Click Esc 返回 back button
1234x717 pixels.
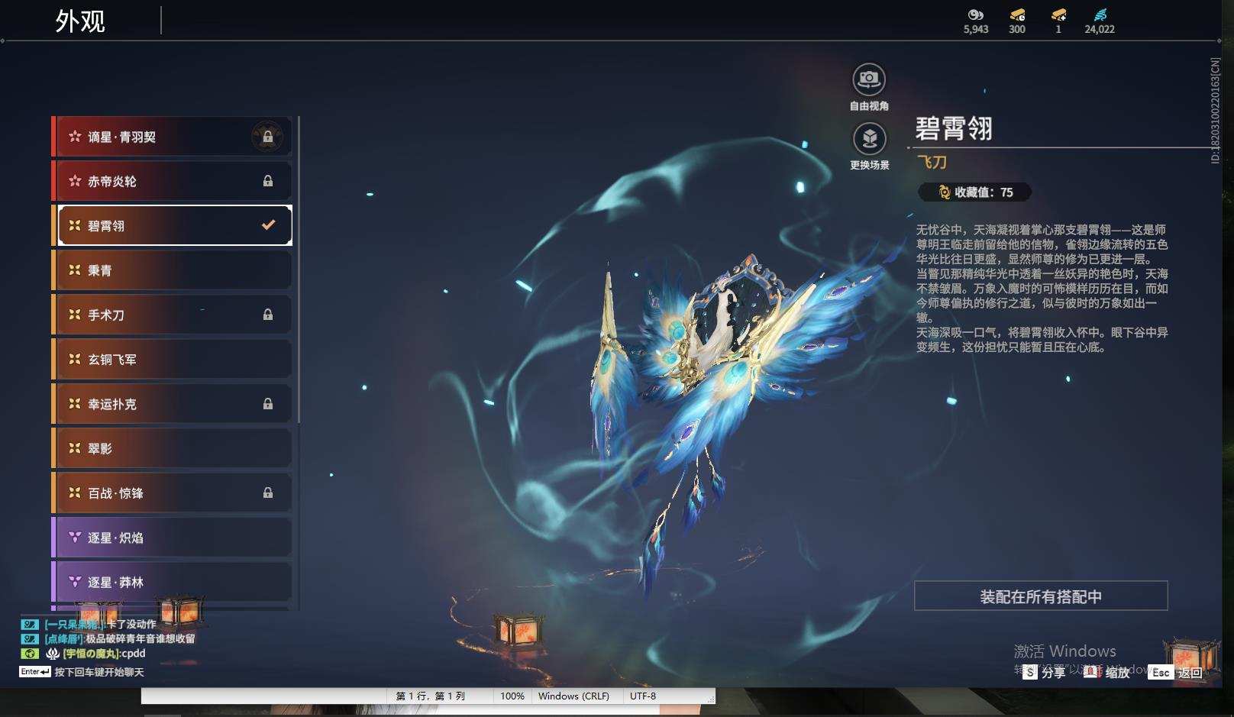click(1177, 672)
